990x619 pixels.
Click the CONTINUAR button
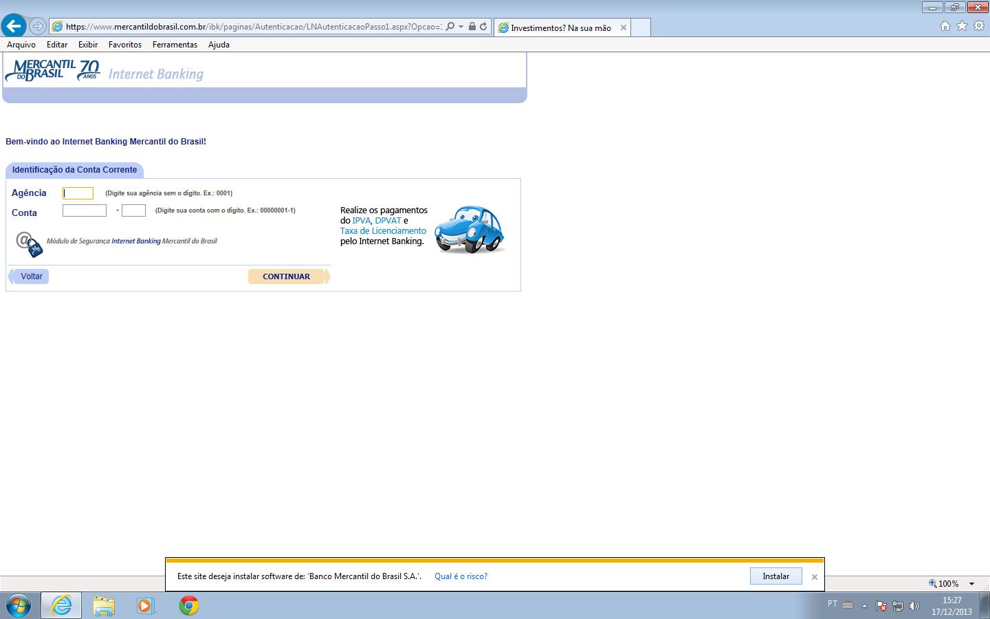pos(289,276)
